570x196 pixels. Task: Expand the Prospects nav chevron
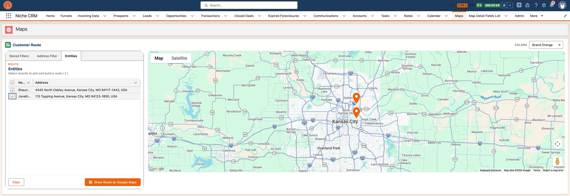(134, 16)
